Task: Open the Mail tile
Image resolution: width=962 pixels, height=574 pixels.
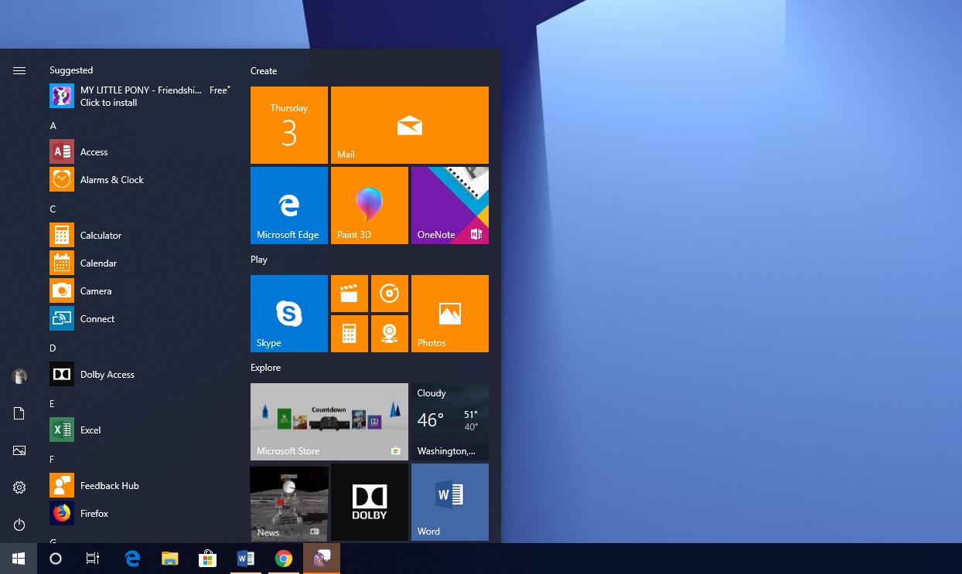Action: 410,125
